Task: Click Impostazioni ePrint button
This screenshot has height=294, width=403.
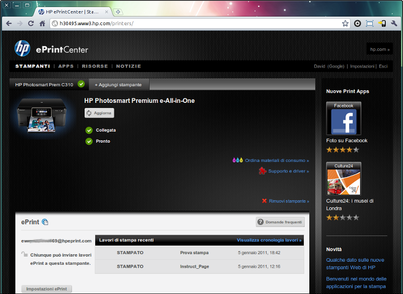Action: click(46, 289)
